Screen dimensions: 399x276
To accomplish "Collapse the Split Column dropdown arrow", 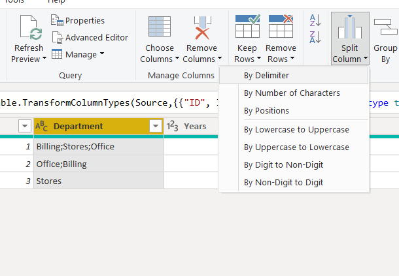I will click(x=366, y=58).
